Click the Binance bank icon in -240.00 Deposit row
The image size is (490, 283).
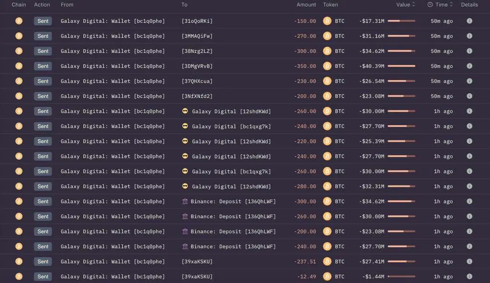click(x=185, y=247)
